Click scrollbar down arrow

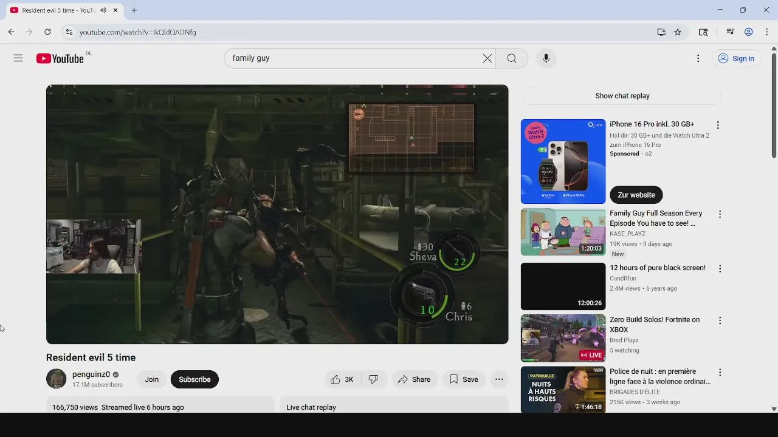[774, 409]
